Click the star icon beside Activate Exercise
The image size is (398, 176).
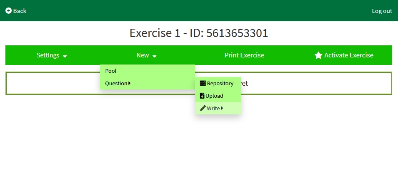coord(318,55)
